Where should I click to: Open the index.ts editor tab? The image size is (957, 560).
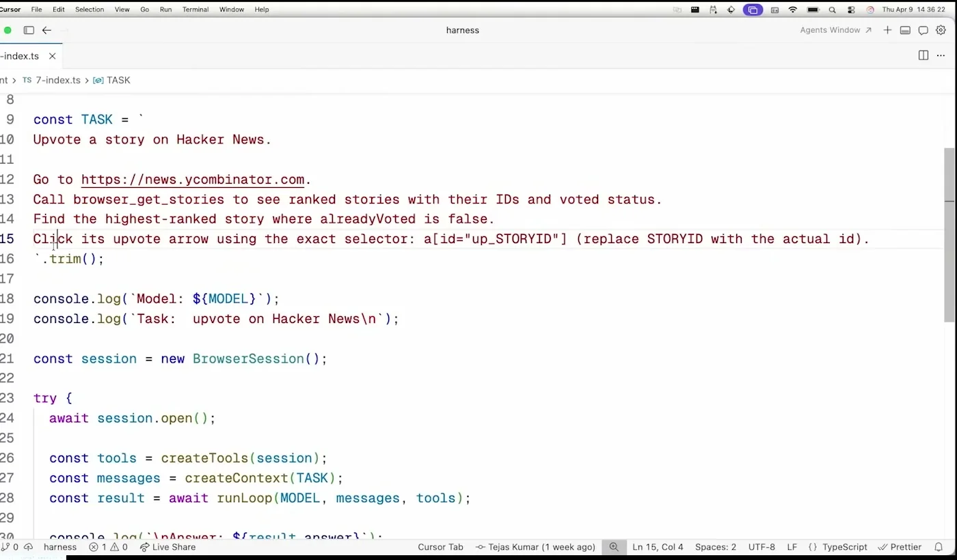tap(20, 56)
